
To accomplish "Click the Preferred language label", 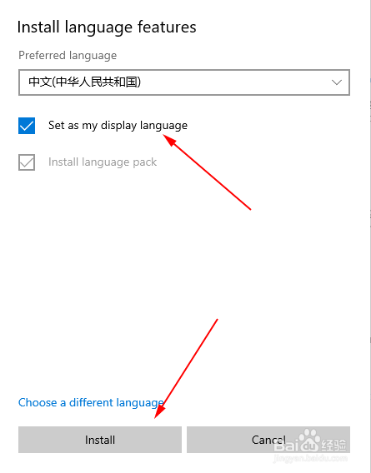I will click(68, 56).
